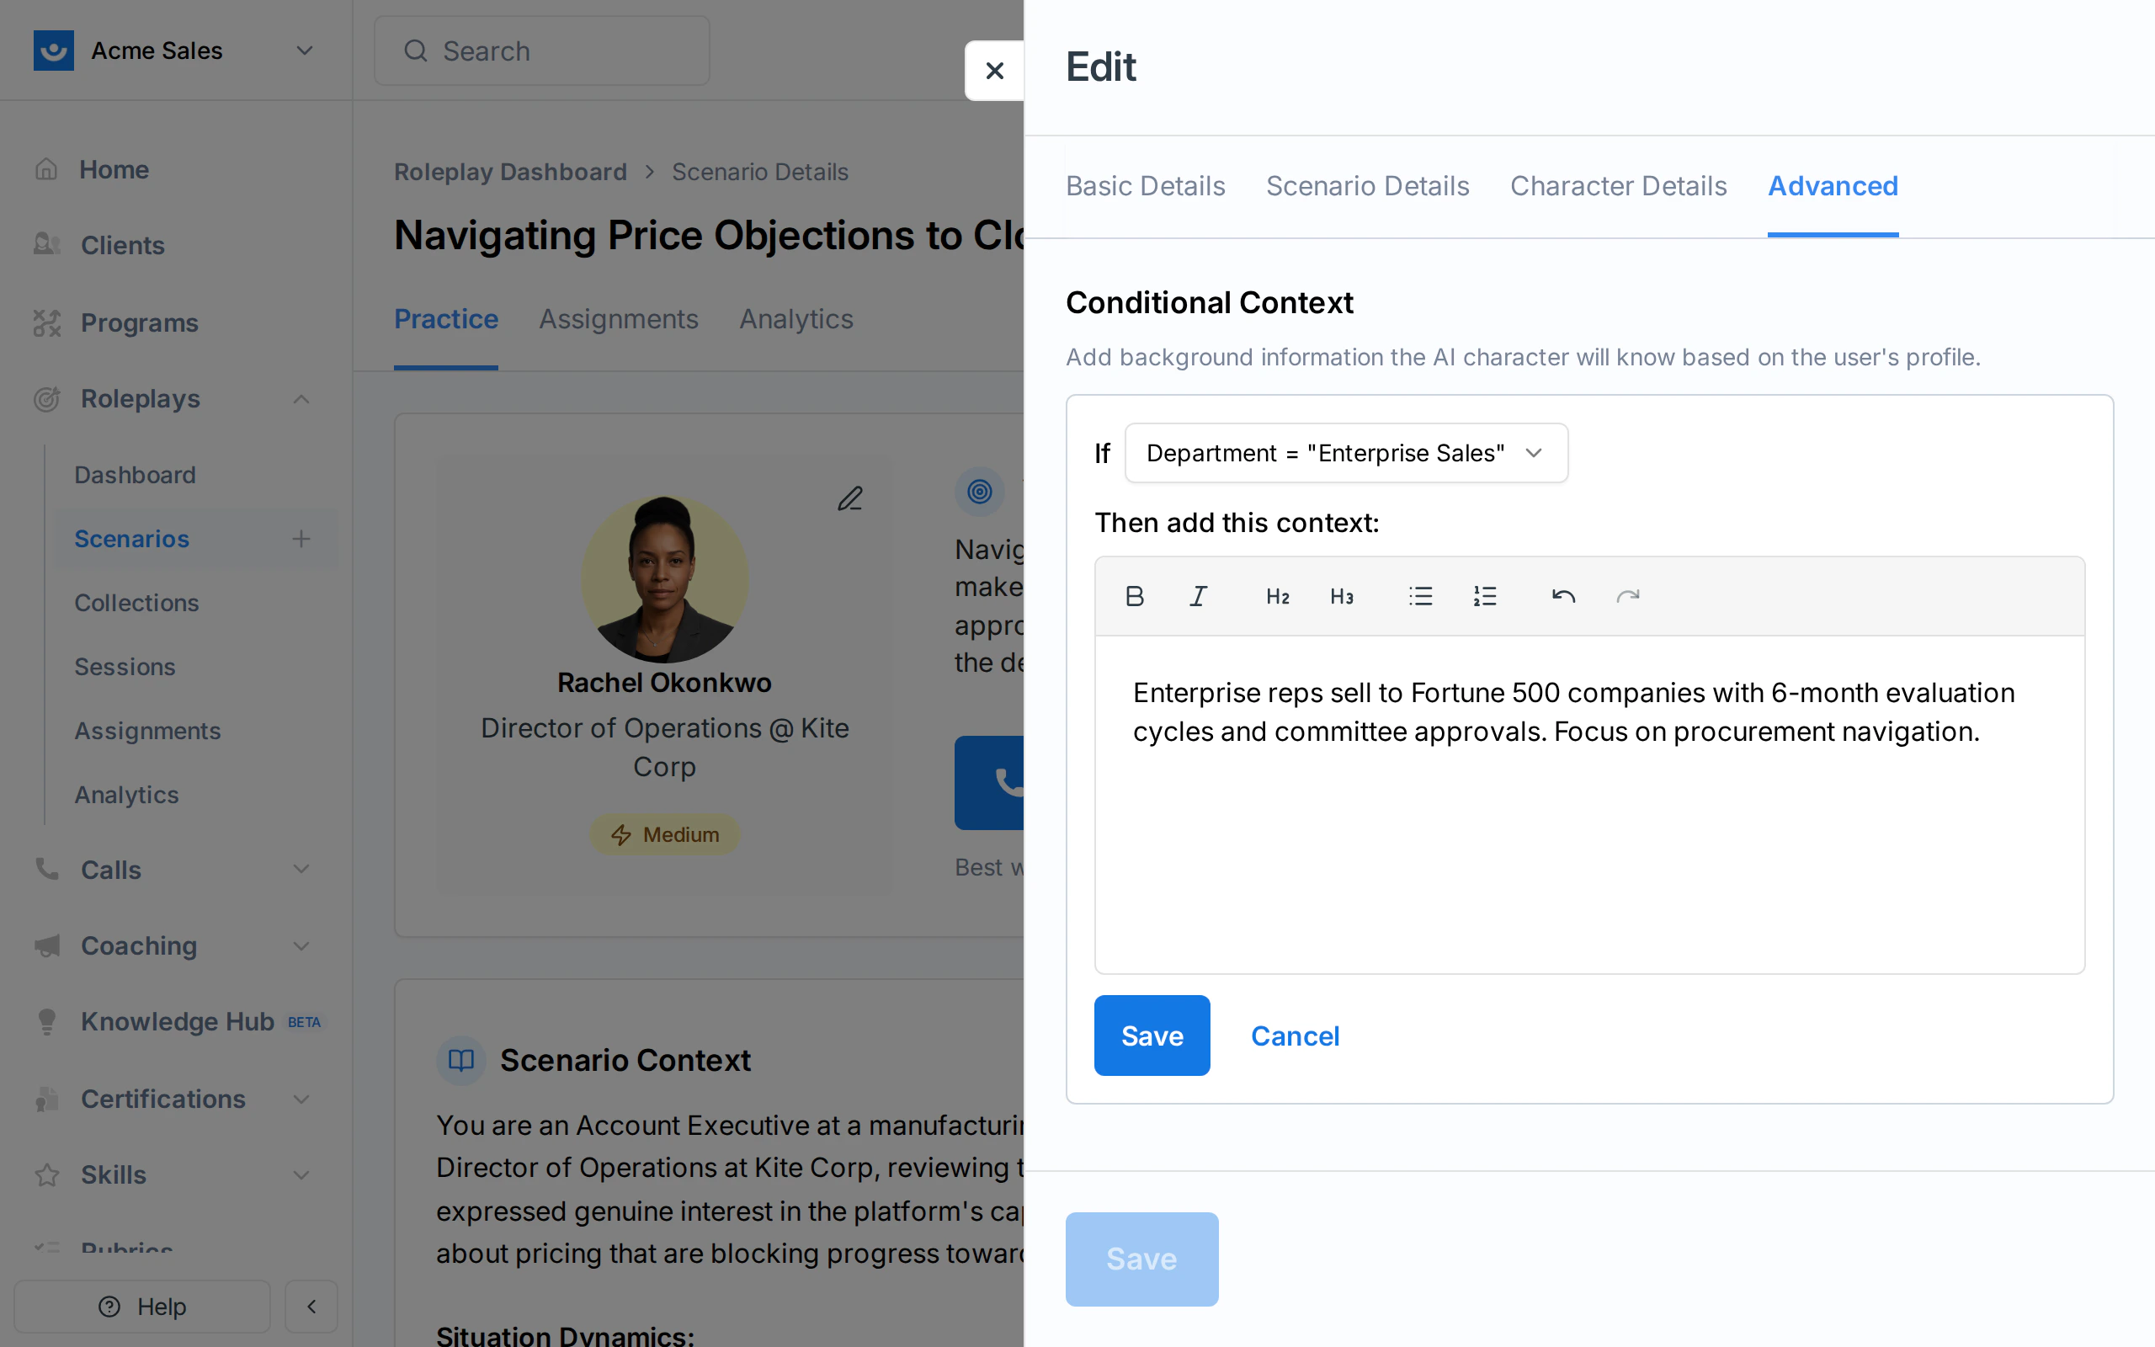Collapse the Roleplays section in the sidebar
The width and height of the screenshot is (2155, 1347).
click(x=300, y=398)
